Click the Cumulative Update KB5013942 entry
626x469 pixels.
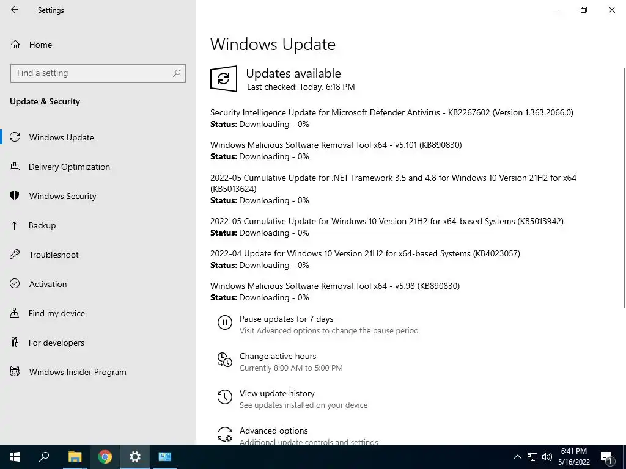tap(387, 221)
